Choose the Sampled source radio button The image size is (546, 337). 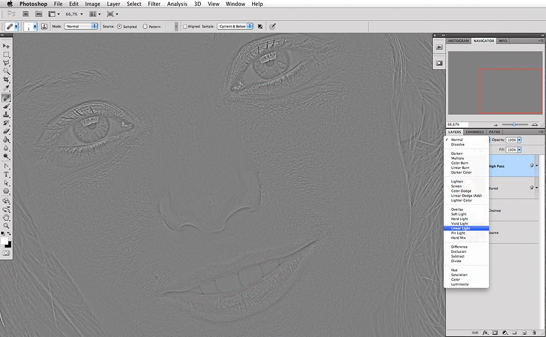click(x=120, y=26)
